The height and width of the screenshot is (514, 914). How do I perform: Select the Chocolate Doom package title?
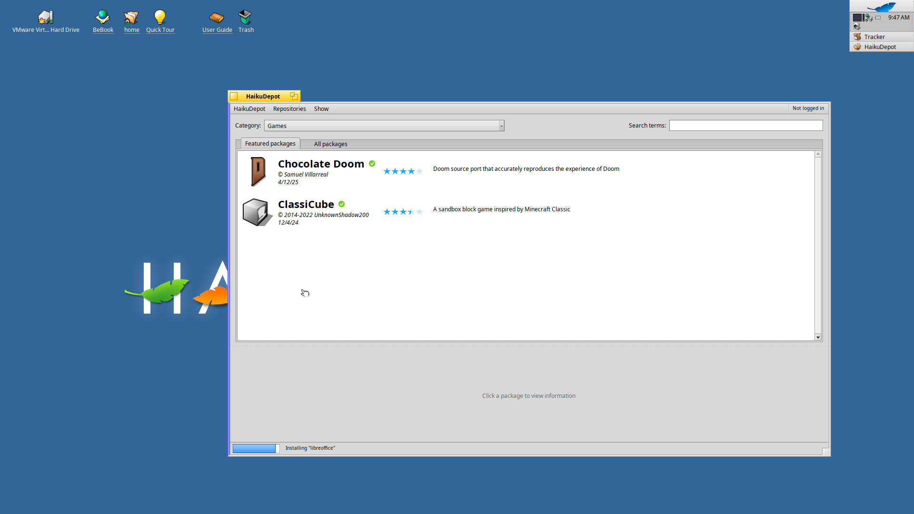pyautogui.click(x=321, y=164)
